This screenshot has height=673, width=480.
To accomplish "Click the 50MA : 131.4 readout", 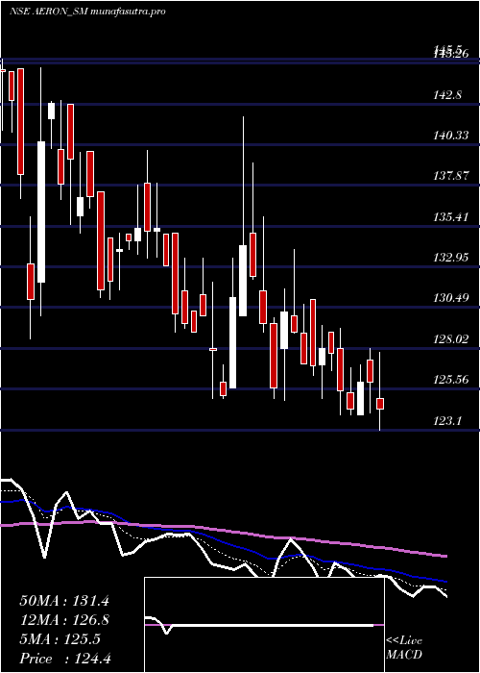I will point(64,601).
